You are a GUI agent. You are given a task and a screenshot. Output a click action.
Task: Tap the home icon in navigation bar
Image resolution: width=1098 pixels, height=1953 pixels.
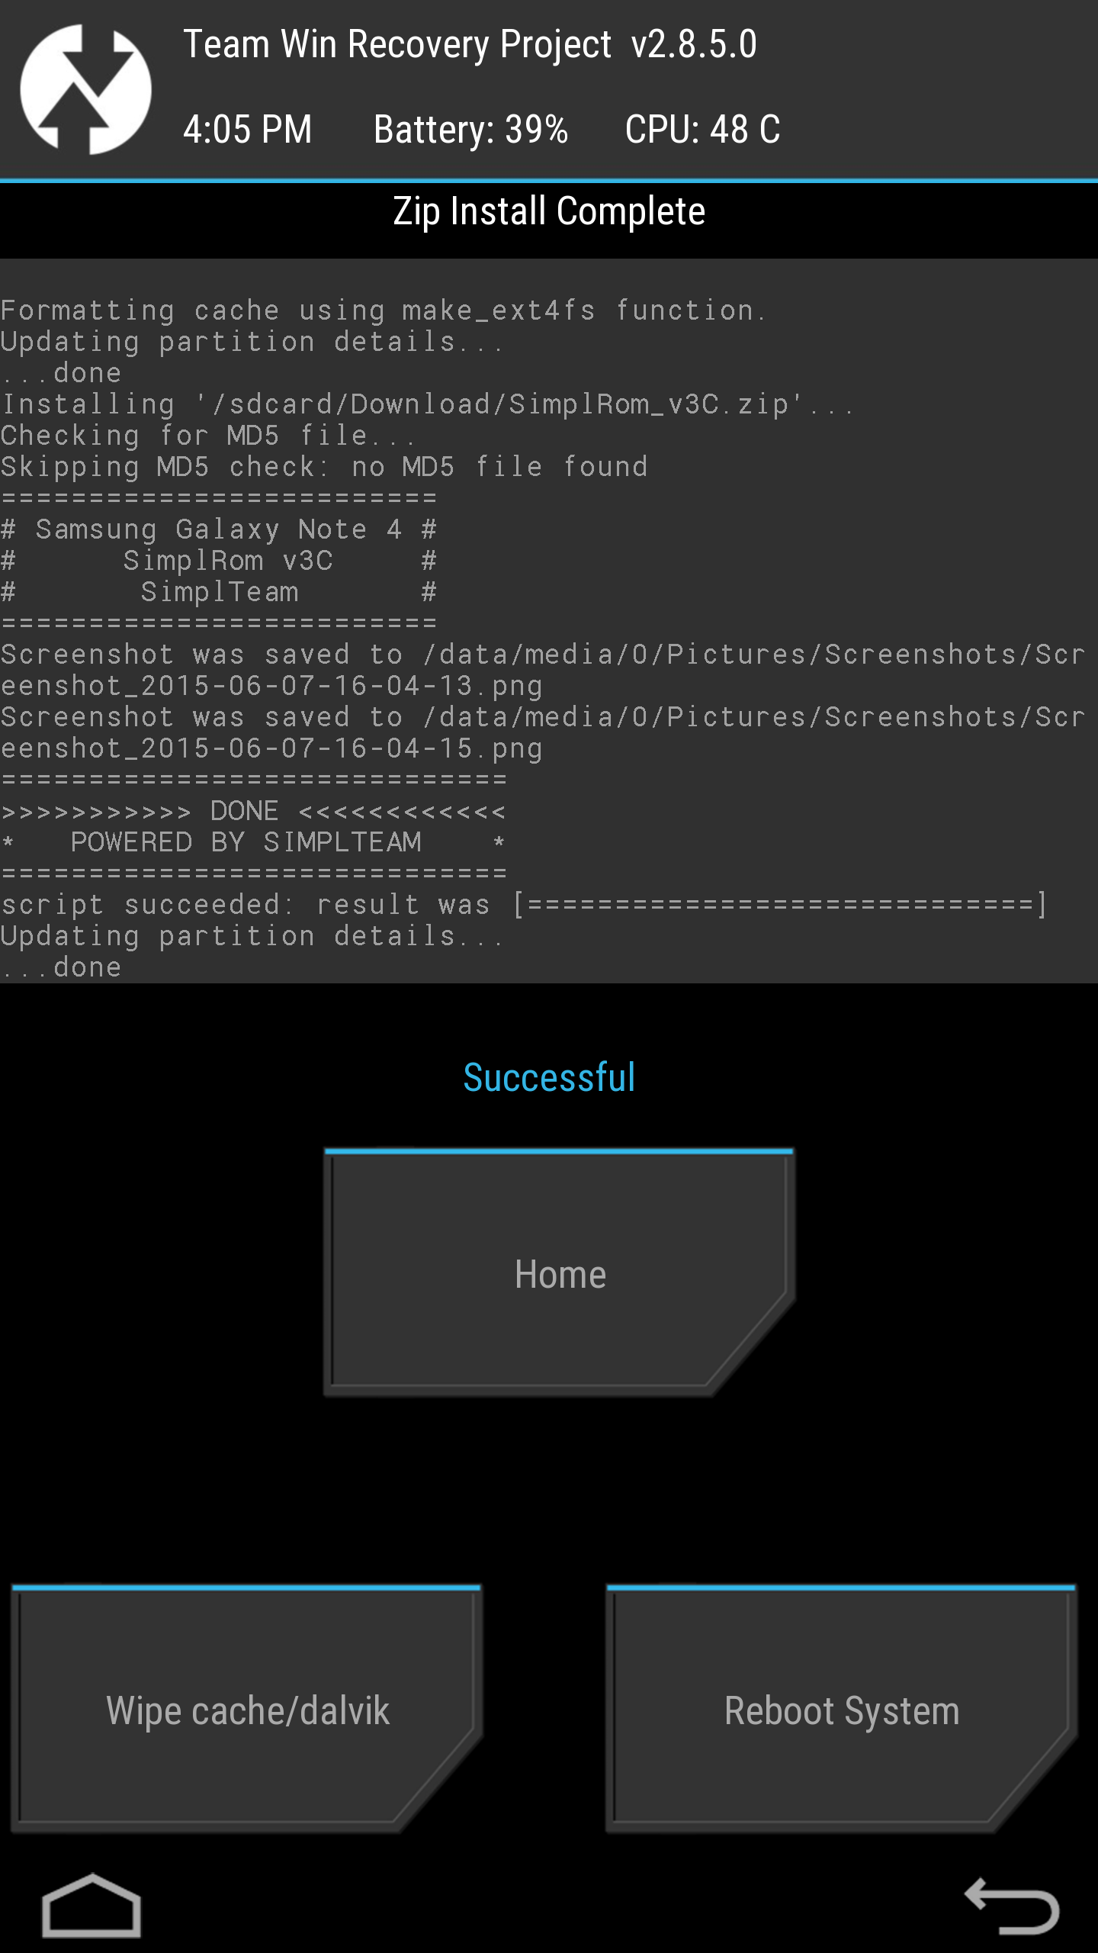point(91,1905)
